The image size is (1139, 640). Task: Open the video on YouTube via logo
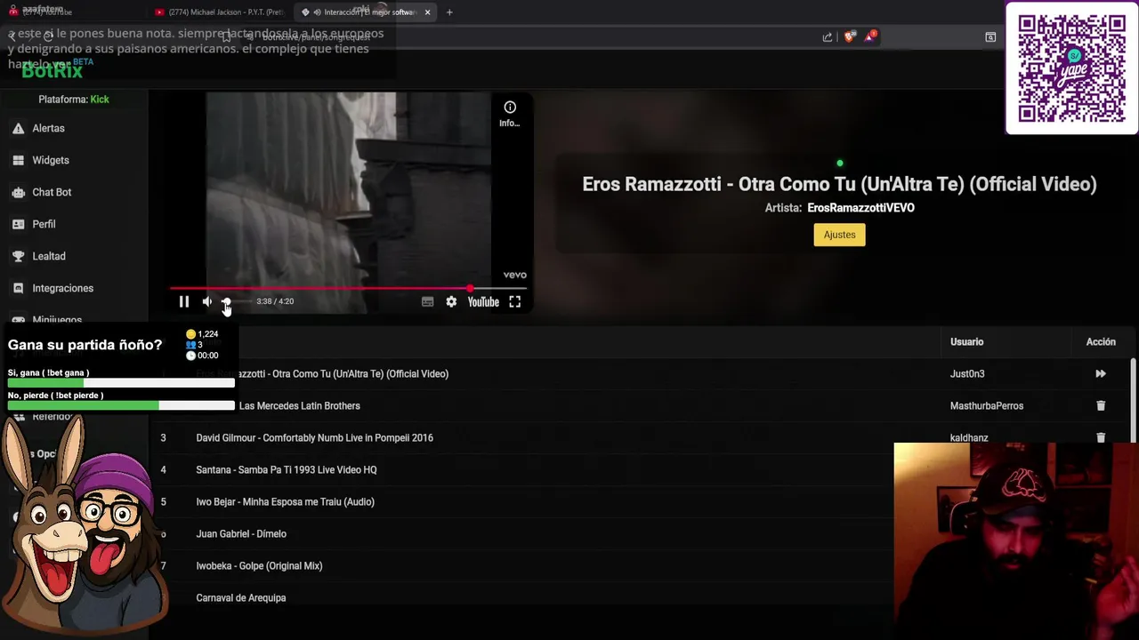tap(483, 302)
